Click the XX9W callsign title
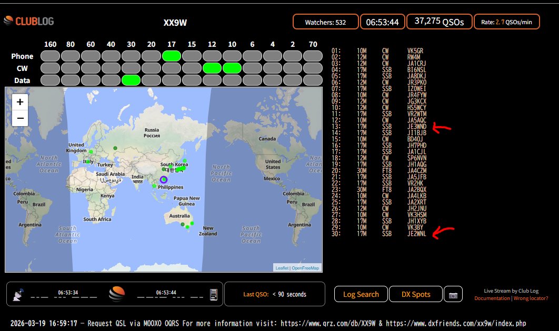The image size is (559, 331). (x=175, y=23)
